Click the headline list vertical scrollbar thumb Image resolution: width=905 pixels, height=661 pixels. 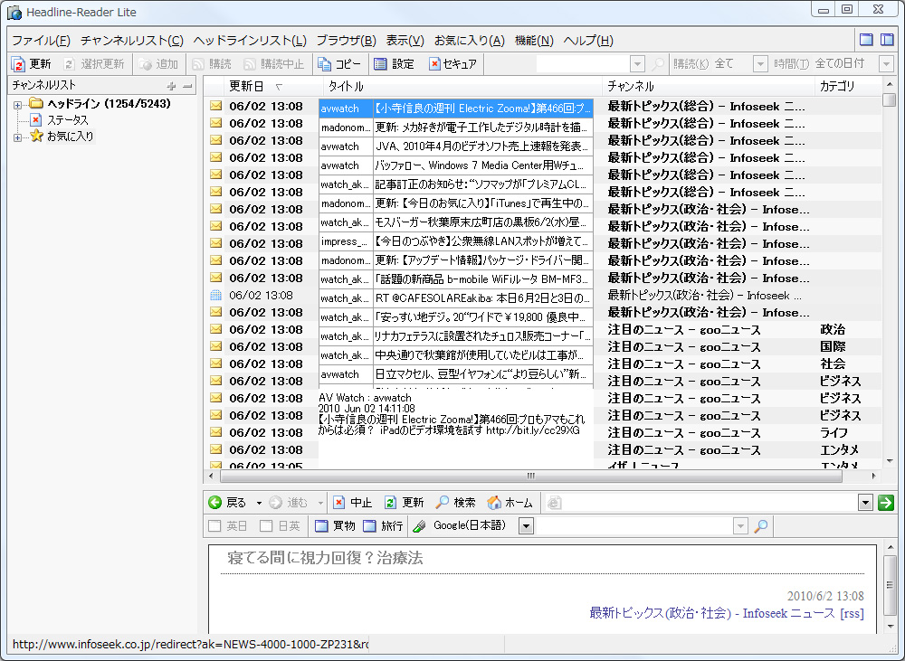(x=890, y=99)
